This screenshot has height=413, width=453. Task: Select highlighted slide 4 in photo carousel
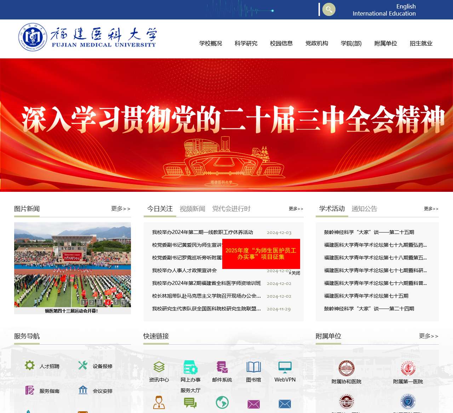point(108,302)
